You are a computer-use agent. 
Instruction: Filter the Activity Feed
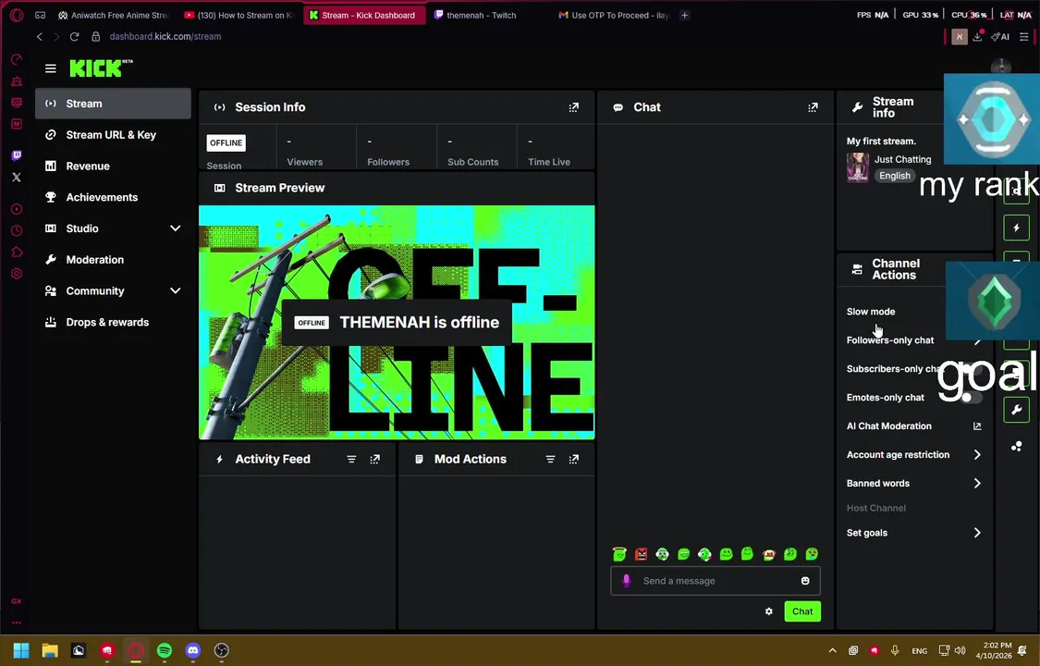pyautogui.click(x=351, y=459)
